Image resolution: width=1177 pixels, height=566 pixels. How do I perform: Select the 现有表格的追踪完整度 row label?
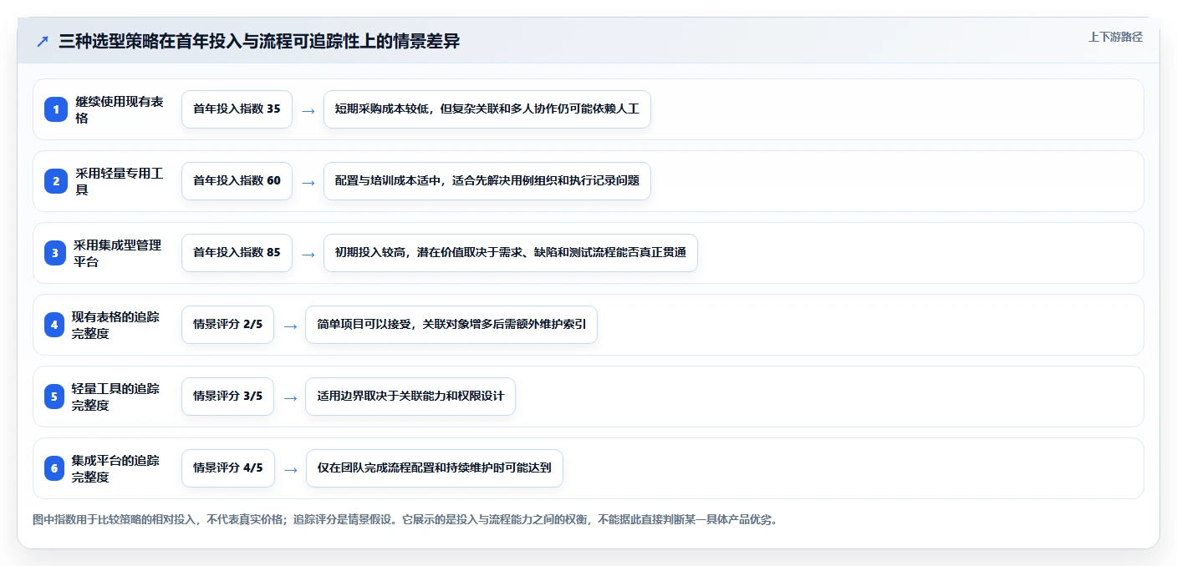(x=116, y=325)
